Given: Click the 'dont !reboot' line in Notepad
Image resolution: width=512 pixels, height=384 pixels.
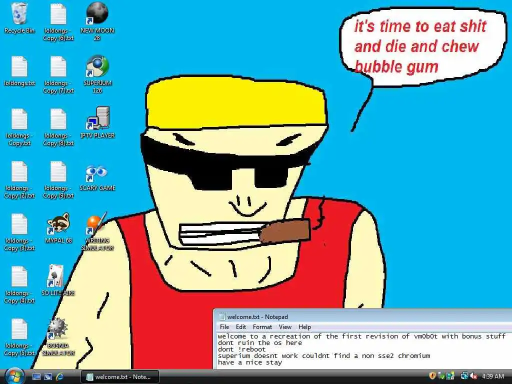Looking at the screenshot, I should [242, 349].
